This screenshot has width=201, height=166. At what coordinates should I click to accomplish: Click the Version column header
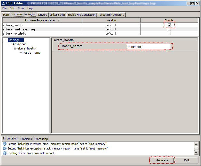coord(111,20)
